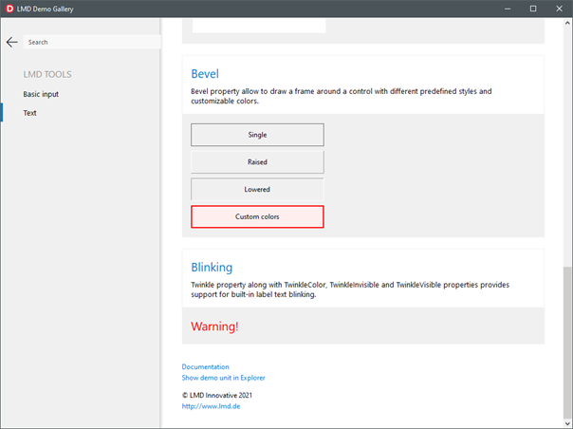Screen dimensions: 573x429
Task: Click the Single bevel label
Action: click(x=257, y=135)
